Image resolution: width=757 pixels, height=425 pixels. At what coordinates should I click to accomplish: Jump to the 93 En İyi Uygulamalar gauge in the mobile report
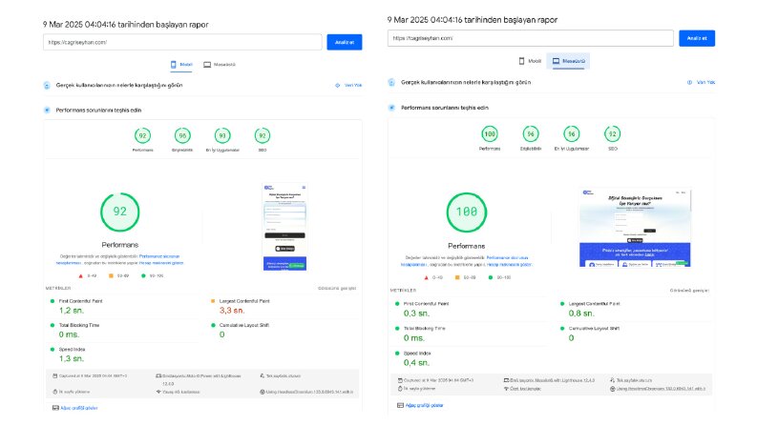click(222, 140)
